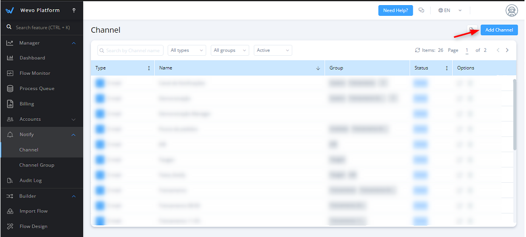The height and width of the screenshot is (237, 526).
Task: Click the Wevo Platform logo icon
Action: point(10,10)
